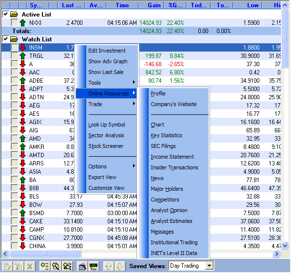
Task: Uncheck the Watch List checkbox
Action: [x=5, y=39]
